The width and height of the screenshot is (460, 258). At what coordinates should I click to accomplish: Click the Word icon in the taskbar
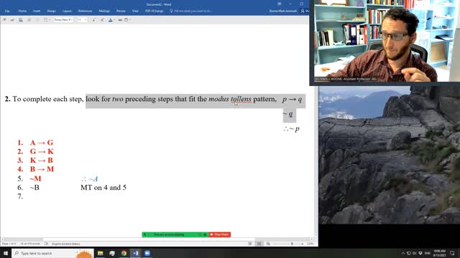136,253
